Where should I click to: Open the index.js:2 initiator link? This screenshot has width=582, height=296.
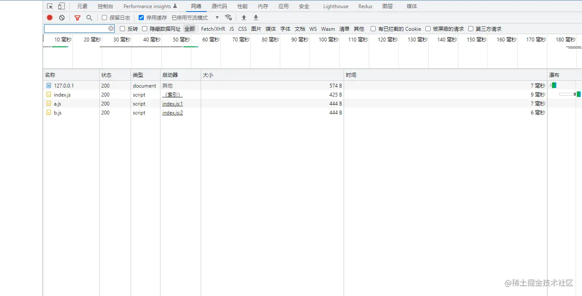click(x=172, y=113)
